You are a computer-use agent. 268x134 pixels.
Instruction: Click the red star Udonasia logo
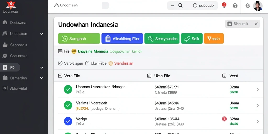pyautogui.click(x=11, y=5)
